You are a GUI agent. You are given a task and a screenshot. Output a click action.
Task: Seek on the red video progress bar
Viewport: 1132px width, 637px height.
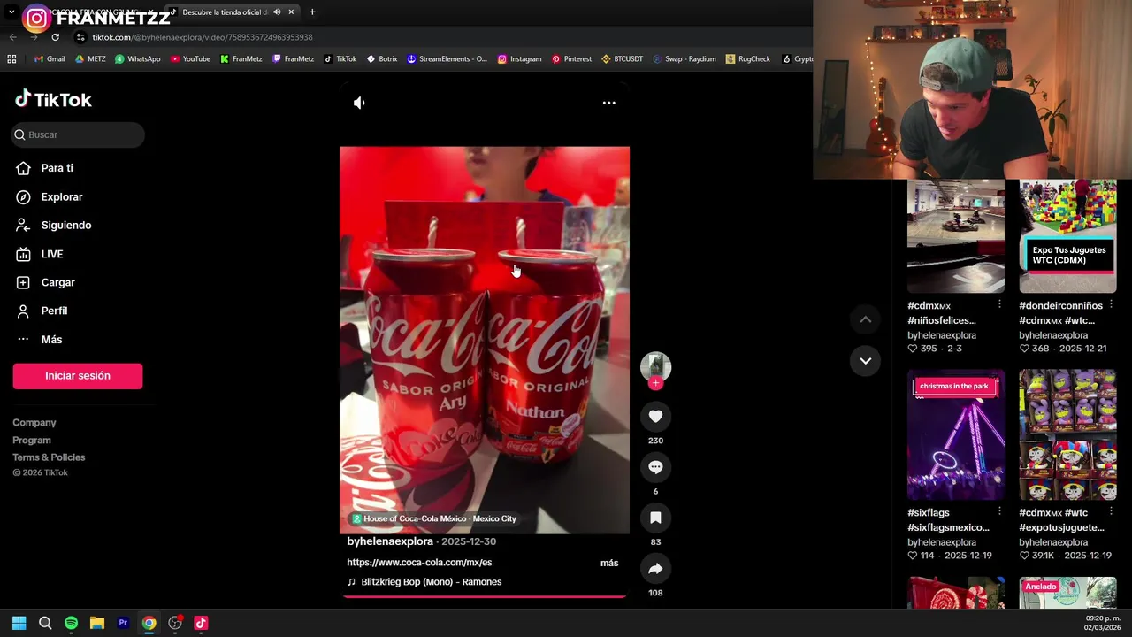[x=485, y=596]
